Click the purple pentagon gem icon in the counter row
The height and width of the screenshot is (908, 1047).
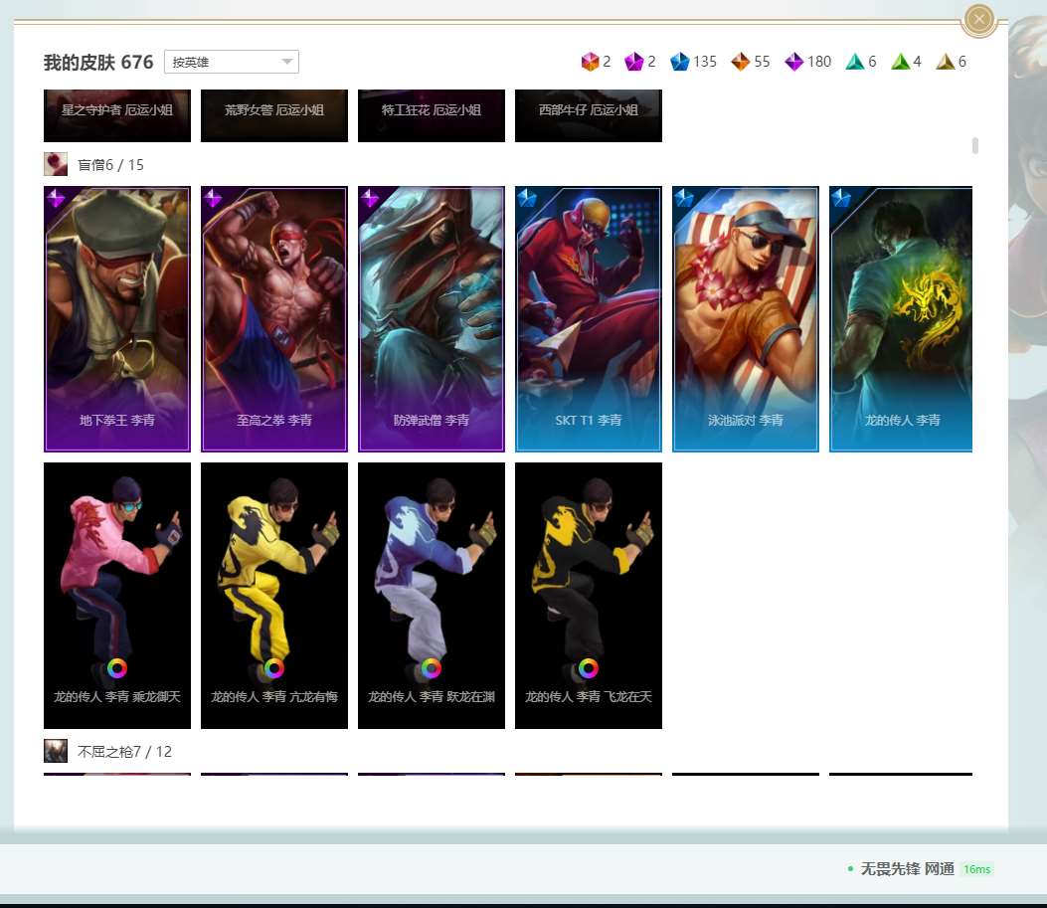click(633, 62)
